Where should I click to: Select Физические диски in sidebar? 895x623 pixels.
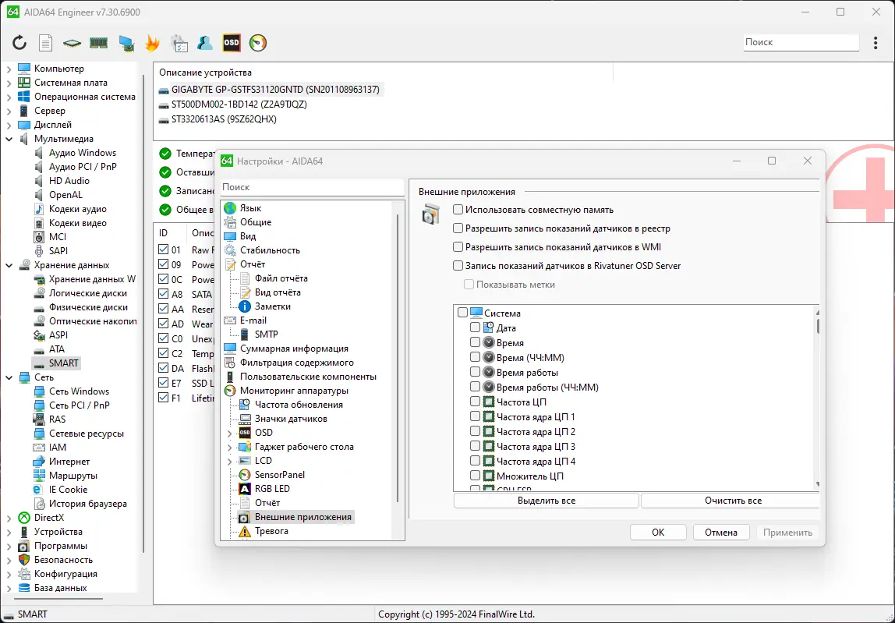point(88,307)
